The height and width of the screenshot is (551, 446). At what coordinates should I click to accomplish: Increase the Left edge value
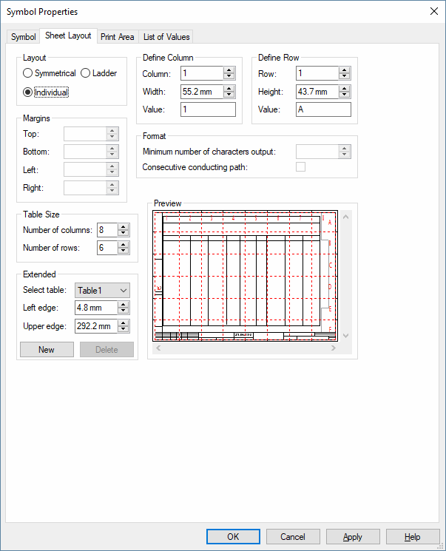point(124,305)
